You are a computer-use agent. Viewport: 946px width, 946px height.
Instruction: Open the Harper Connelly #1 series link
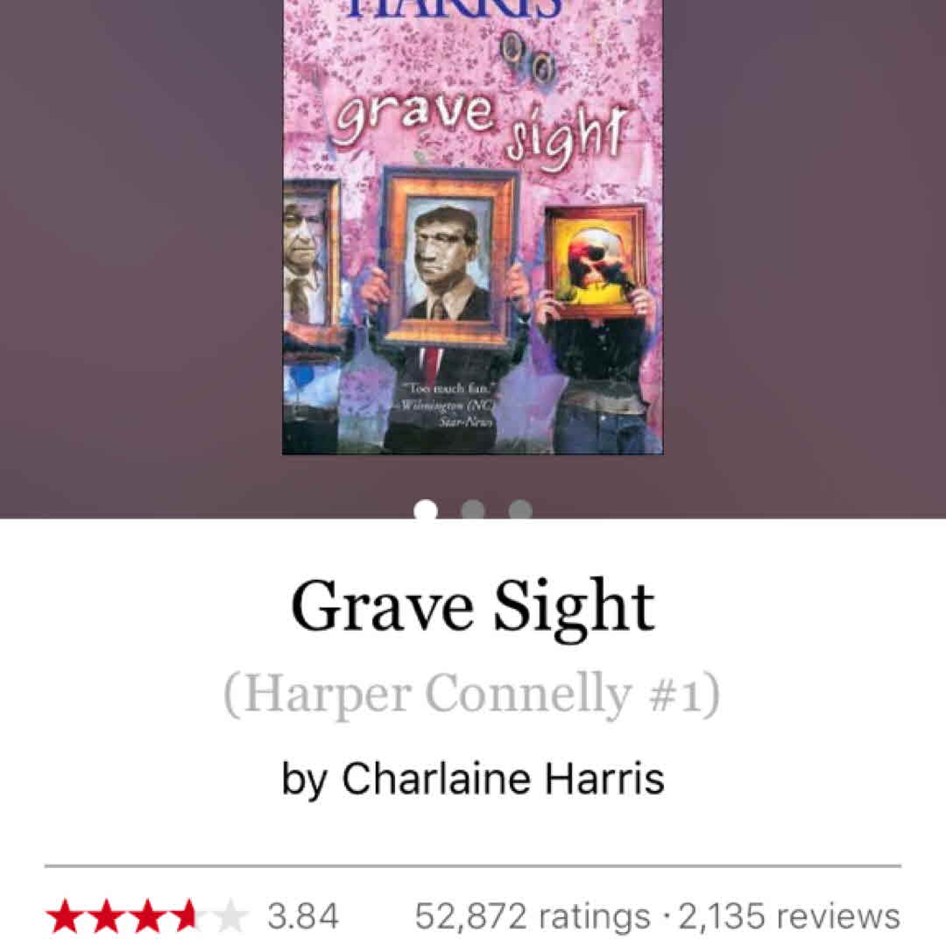click(x=472, y=694)
